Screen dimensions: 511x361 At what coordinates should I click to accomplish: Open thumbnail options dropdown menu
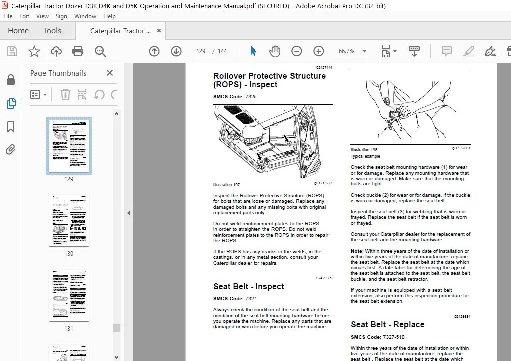pos(39,95)
